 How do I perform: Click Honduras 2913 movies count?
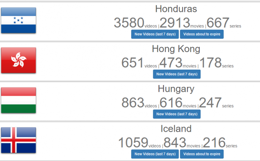[175, 23]
